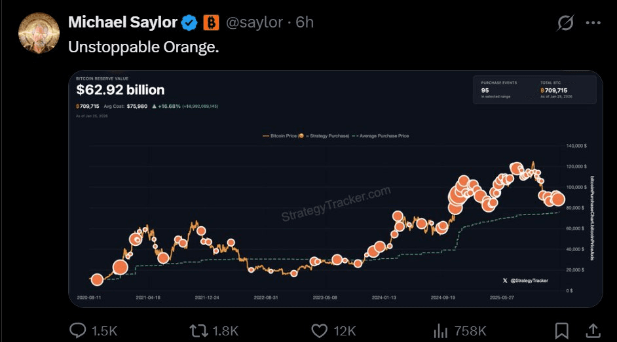Click the Total BTC 709,715 stat
617x342 pixels.
554,90
